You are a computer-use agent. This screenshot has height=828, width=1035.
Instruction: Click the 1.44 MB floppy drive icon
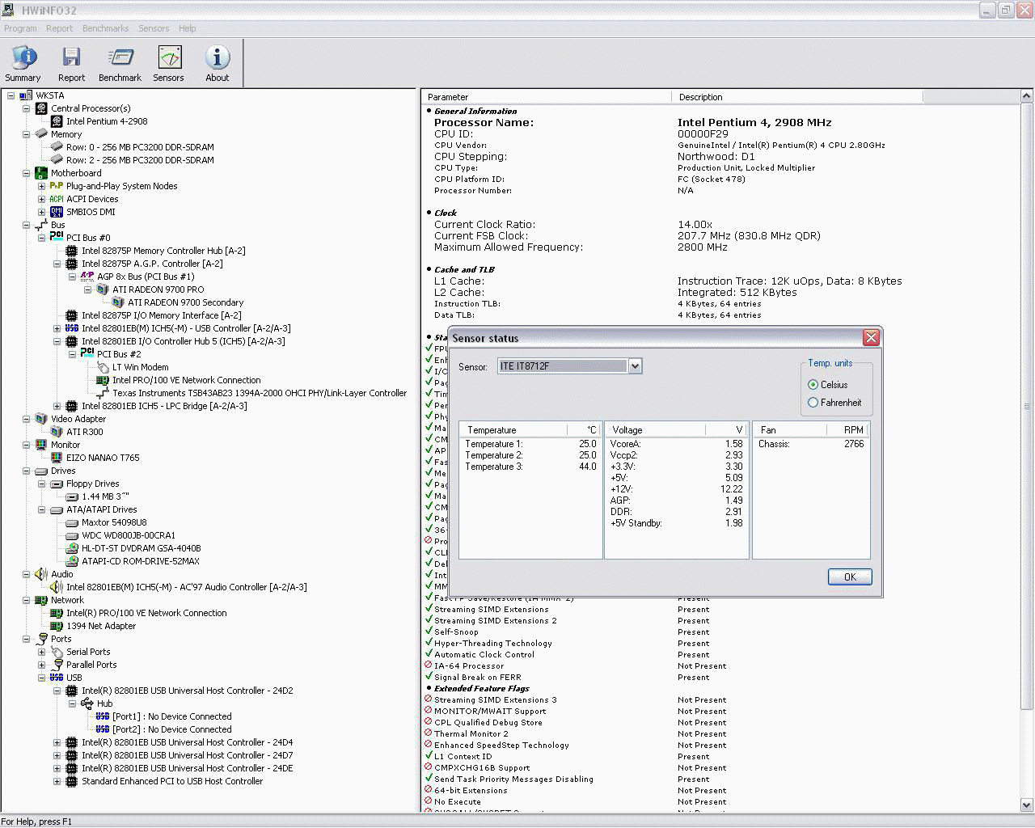click(x=72, y=496)
